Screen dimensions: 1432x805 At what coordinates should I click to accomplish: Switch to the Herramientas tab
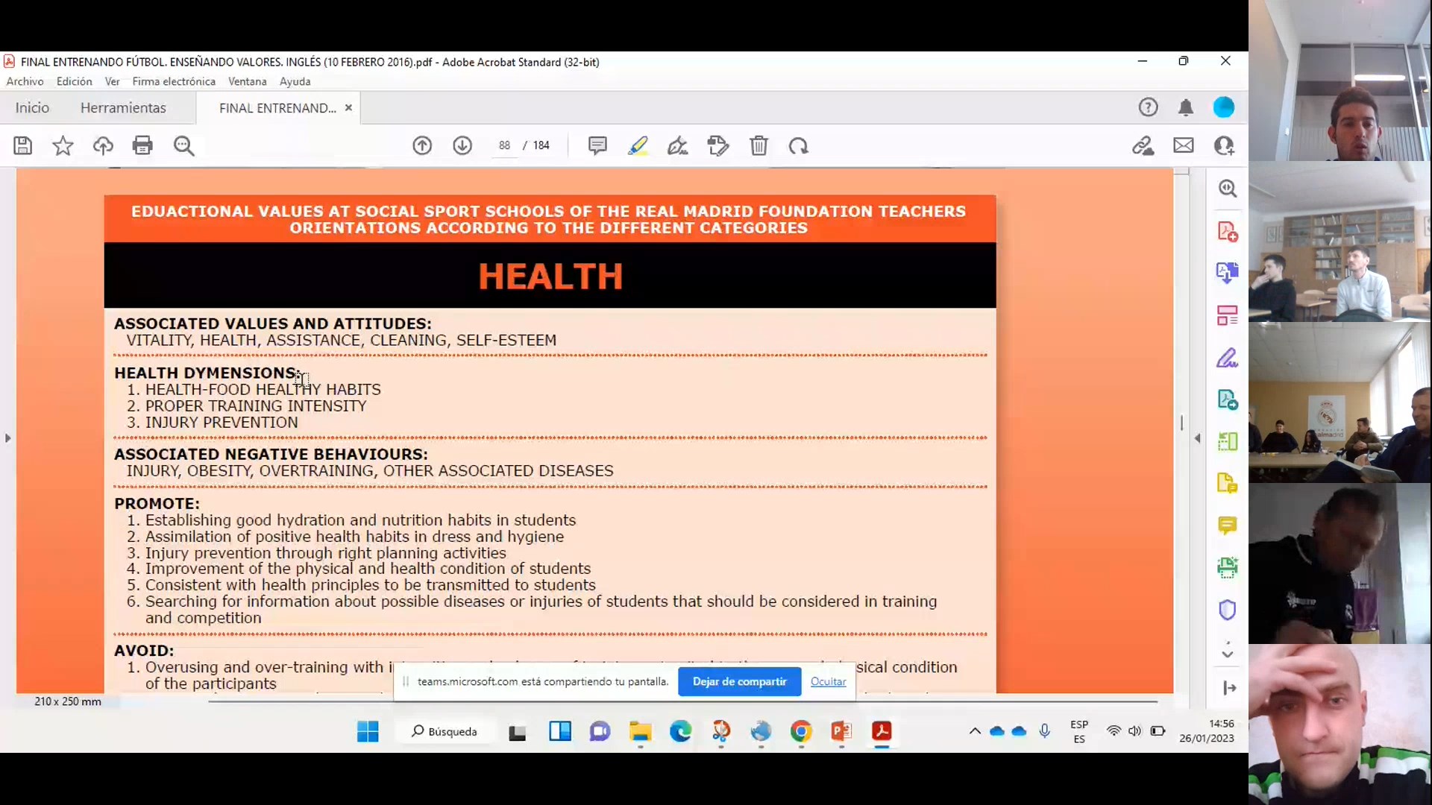123,108
